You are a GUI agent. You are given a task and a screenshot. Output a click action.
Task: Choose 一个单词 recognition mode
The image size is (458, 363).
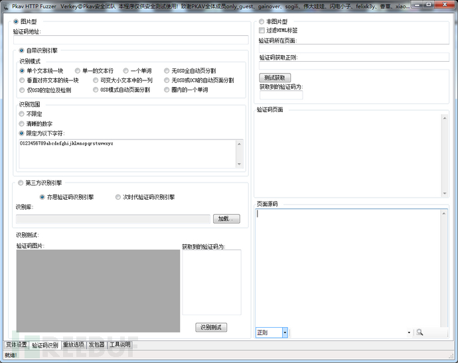point(125,70)
